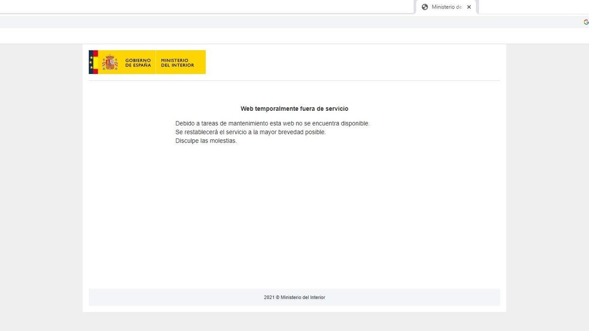Screen dimensions: 589x331
Task: Click the Google icon in the toolbar
Action: coord(586,22)
